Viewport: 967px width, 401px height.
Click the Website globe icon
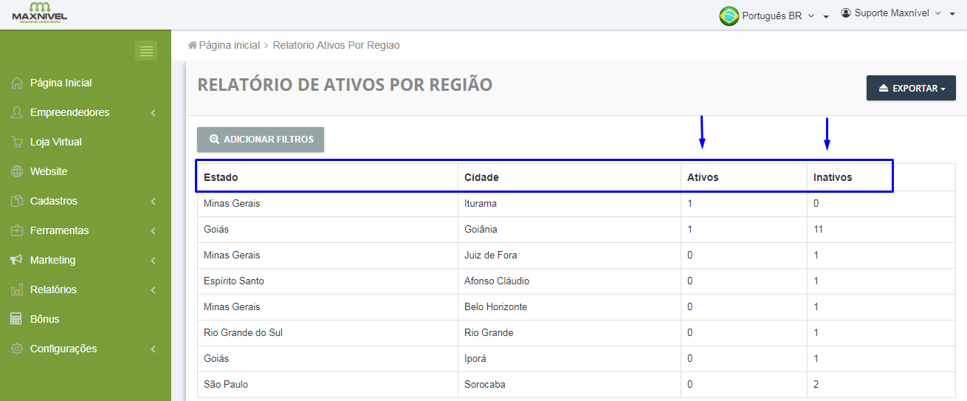[x=17, y=171]
